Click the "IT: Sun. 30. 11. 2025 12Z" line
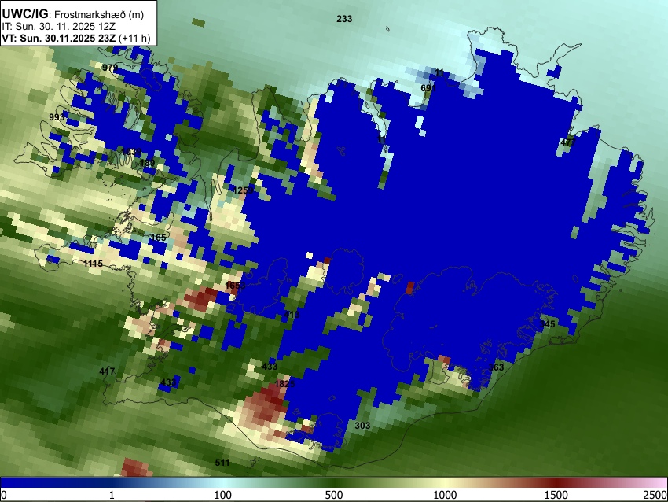Screen dimensions: 668x502 tap(58, 27)
